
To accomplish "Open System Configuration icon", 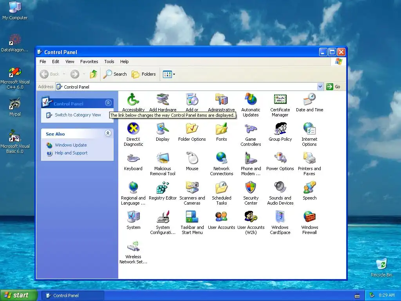I will [163, 217].
